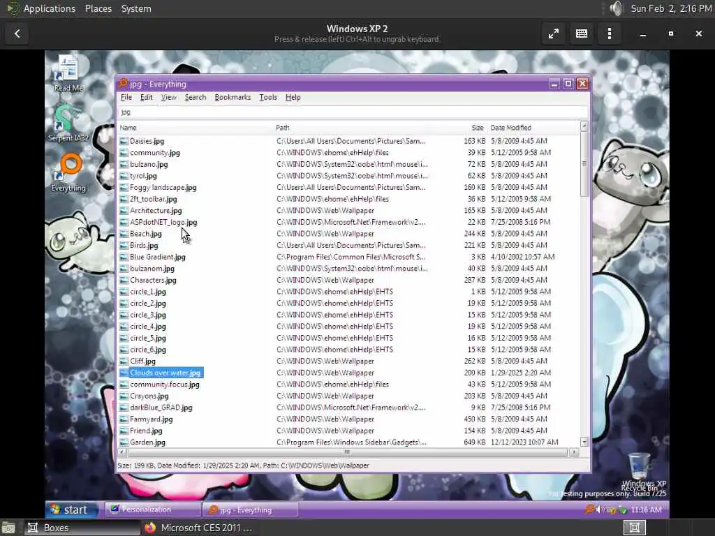Open the Edit menu
The image size is (715, 536).
click(147, 97)
